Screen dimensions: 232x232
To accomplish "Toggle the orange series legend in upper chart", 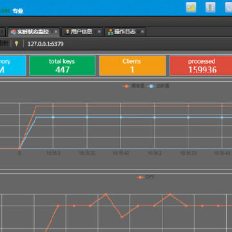I will (x=133, y=86).
